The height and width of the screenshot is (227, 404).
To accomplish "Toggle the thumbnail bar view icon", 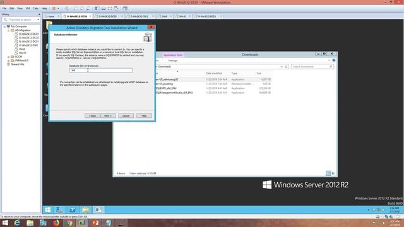I will pyautogui.click(x=104, y=8).
